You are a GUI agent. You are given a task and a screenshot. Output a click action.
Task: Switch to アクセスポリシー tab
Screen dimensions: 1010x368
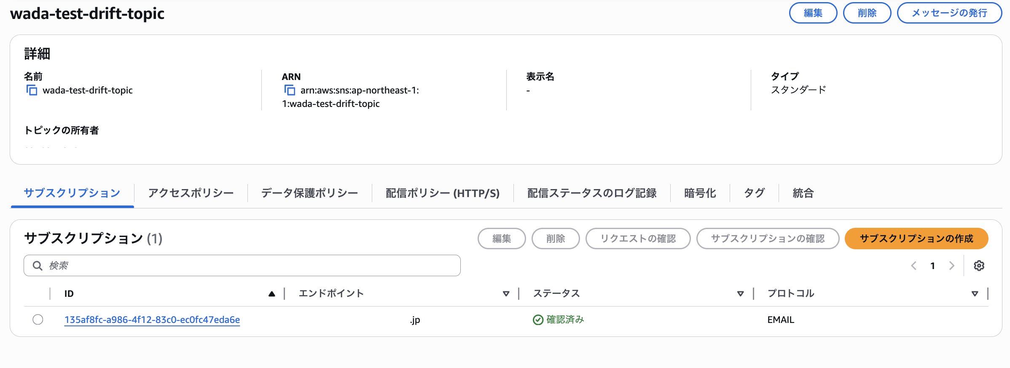click(191, 193)
